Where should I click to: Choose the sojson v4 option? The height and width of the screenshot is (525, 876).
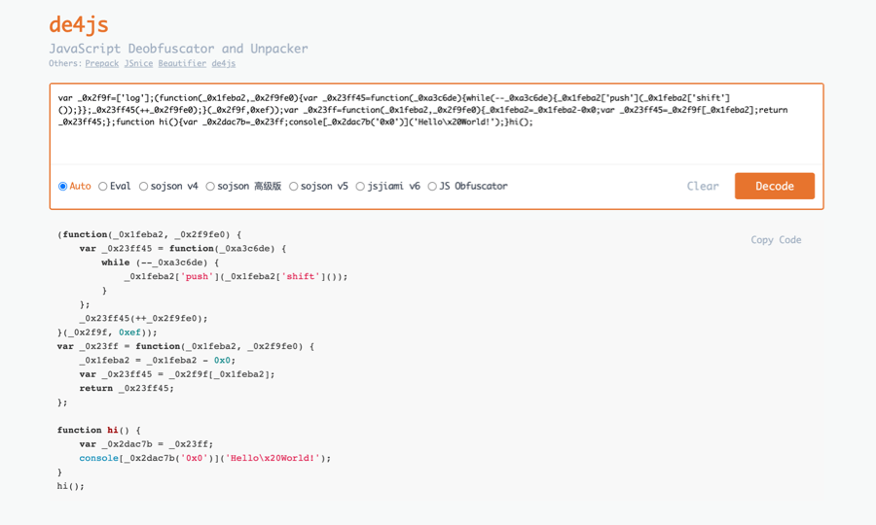(144, 187)
